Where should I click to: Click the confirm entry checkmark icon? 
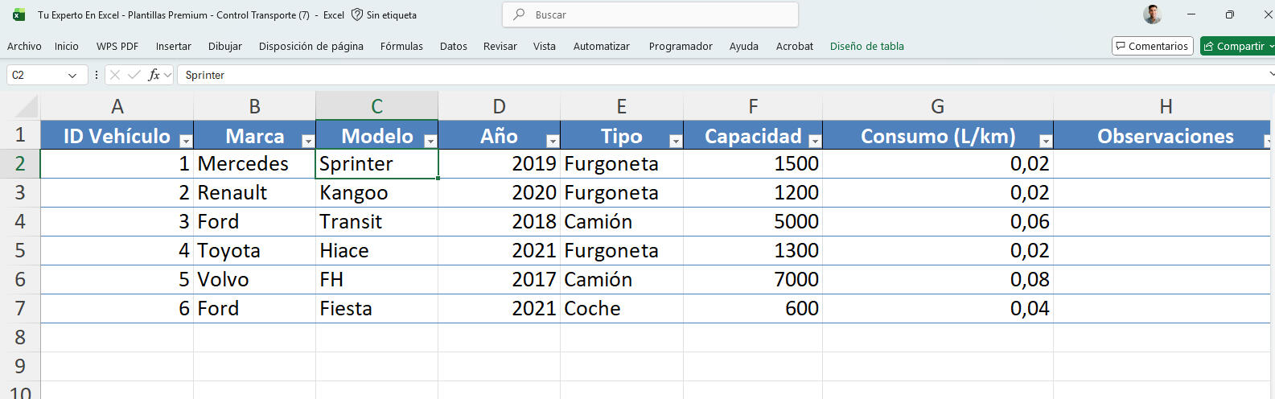tap(134, 75)
